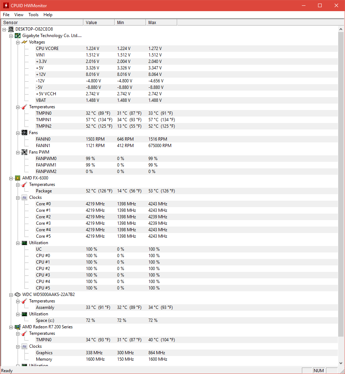This screenshot has width=345, height=374.
Task: Select the Assembly temperature row
Action: [187, 307]
